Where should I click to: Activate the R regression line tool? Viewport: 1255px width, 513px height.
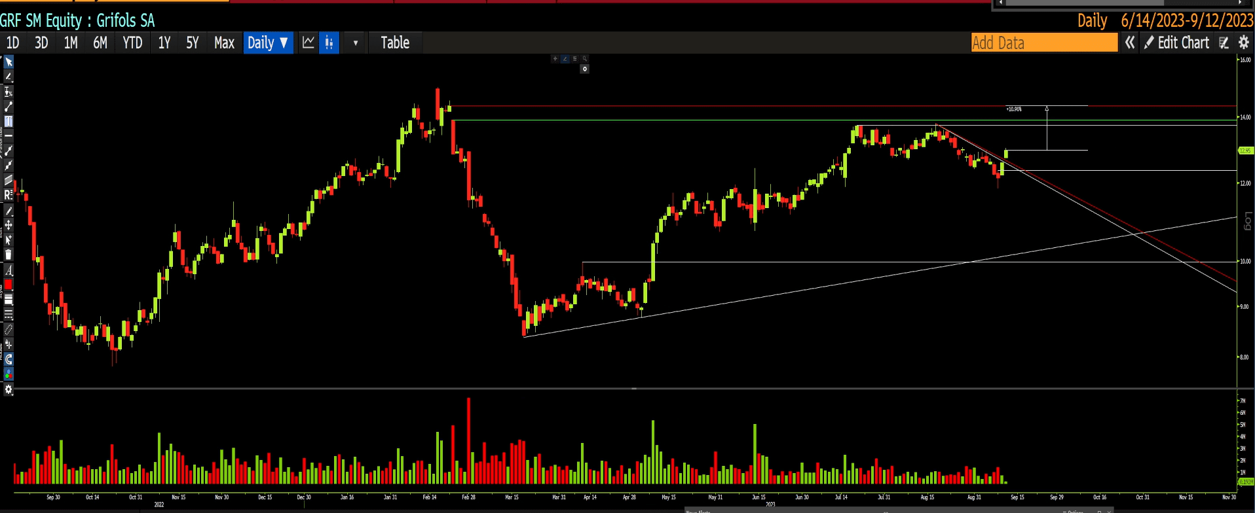9,195
